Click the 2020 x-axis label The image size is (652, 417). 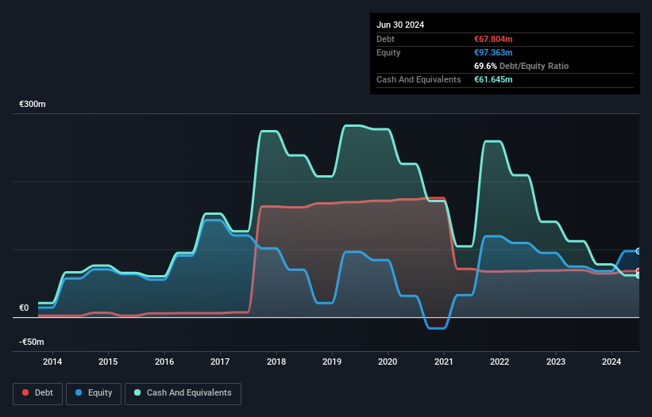[388, 362]
